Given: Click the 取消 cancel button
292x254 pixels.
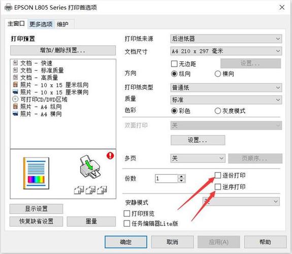Looking at the screenshot, I should (173, 242).
